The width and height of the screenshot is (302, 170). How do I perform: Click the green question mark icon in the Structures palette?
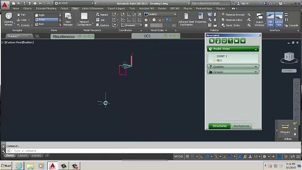pos(230,41)
